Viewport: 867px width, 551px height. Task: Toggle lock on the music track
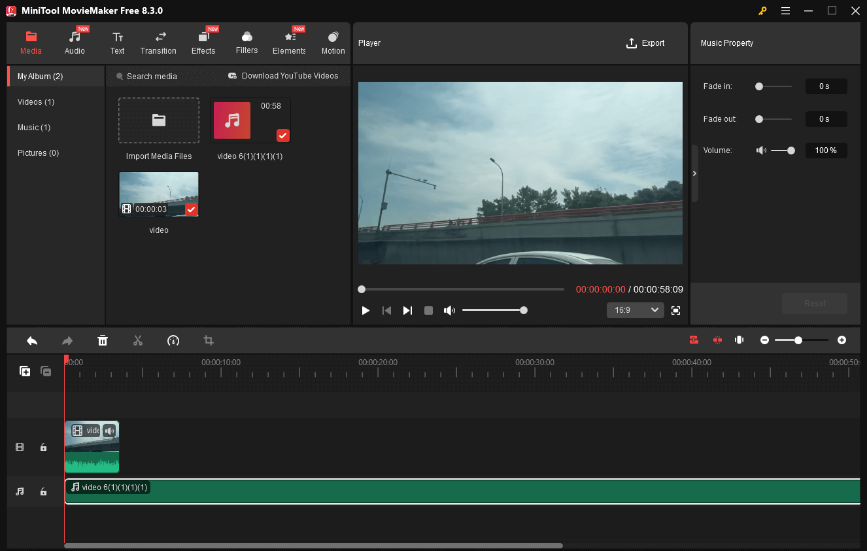click(x=43, y=491)
